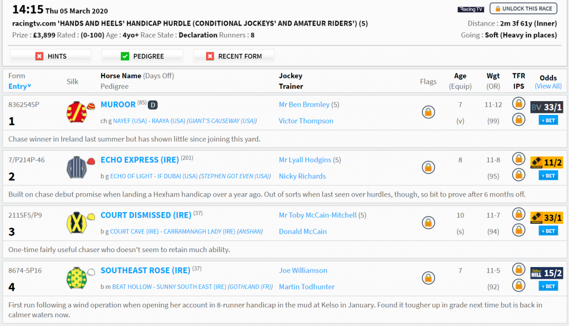This screenshot has width=569, height=326.
Task: Toggle the Recent Form checkbox
Action: pyautogui.click(x=211, y=56)
